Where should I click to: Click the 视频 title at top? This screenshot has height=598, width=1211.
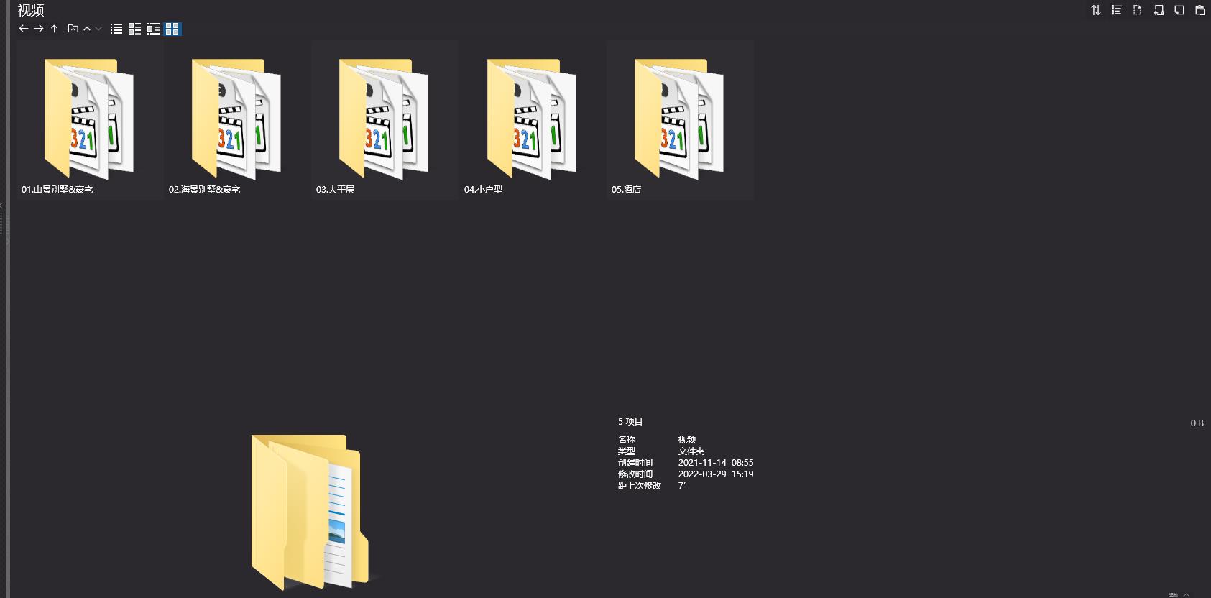pyautogui.click(x=31, y=10)
